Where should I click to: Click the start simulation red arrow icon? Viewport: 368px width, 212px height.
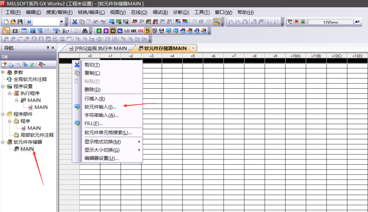tap(297, 22)
